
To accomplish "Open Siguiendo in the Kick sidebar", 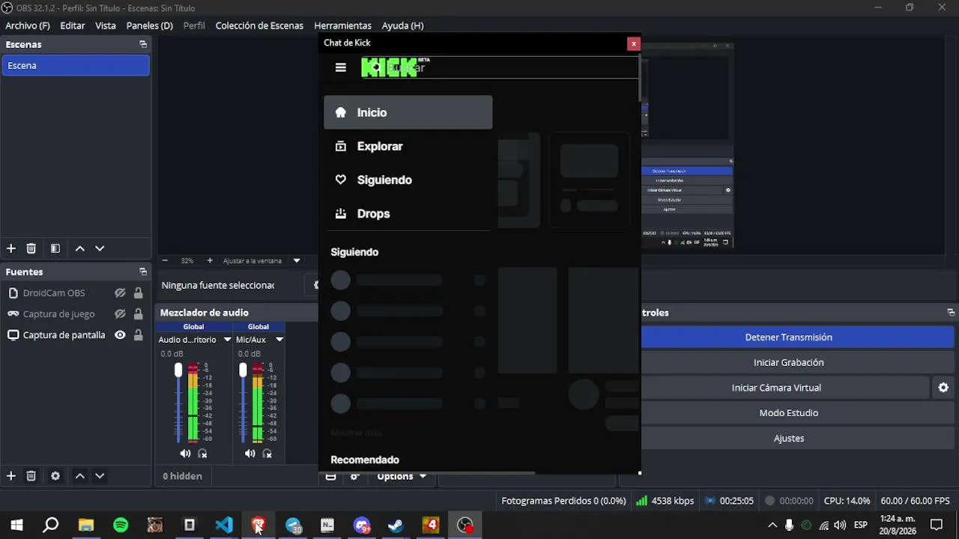I will 408,180.
